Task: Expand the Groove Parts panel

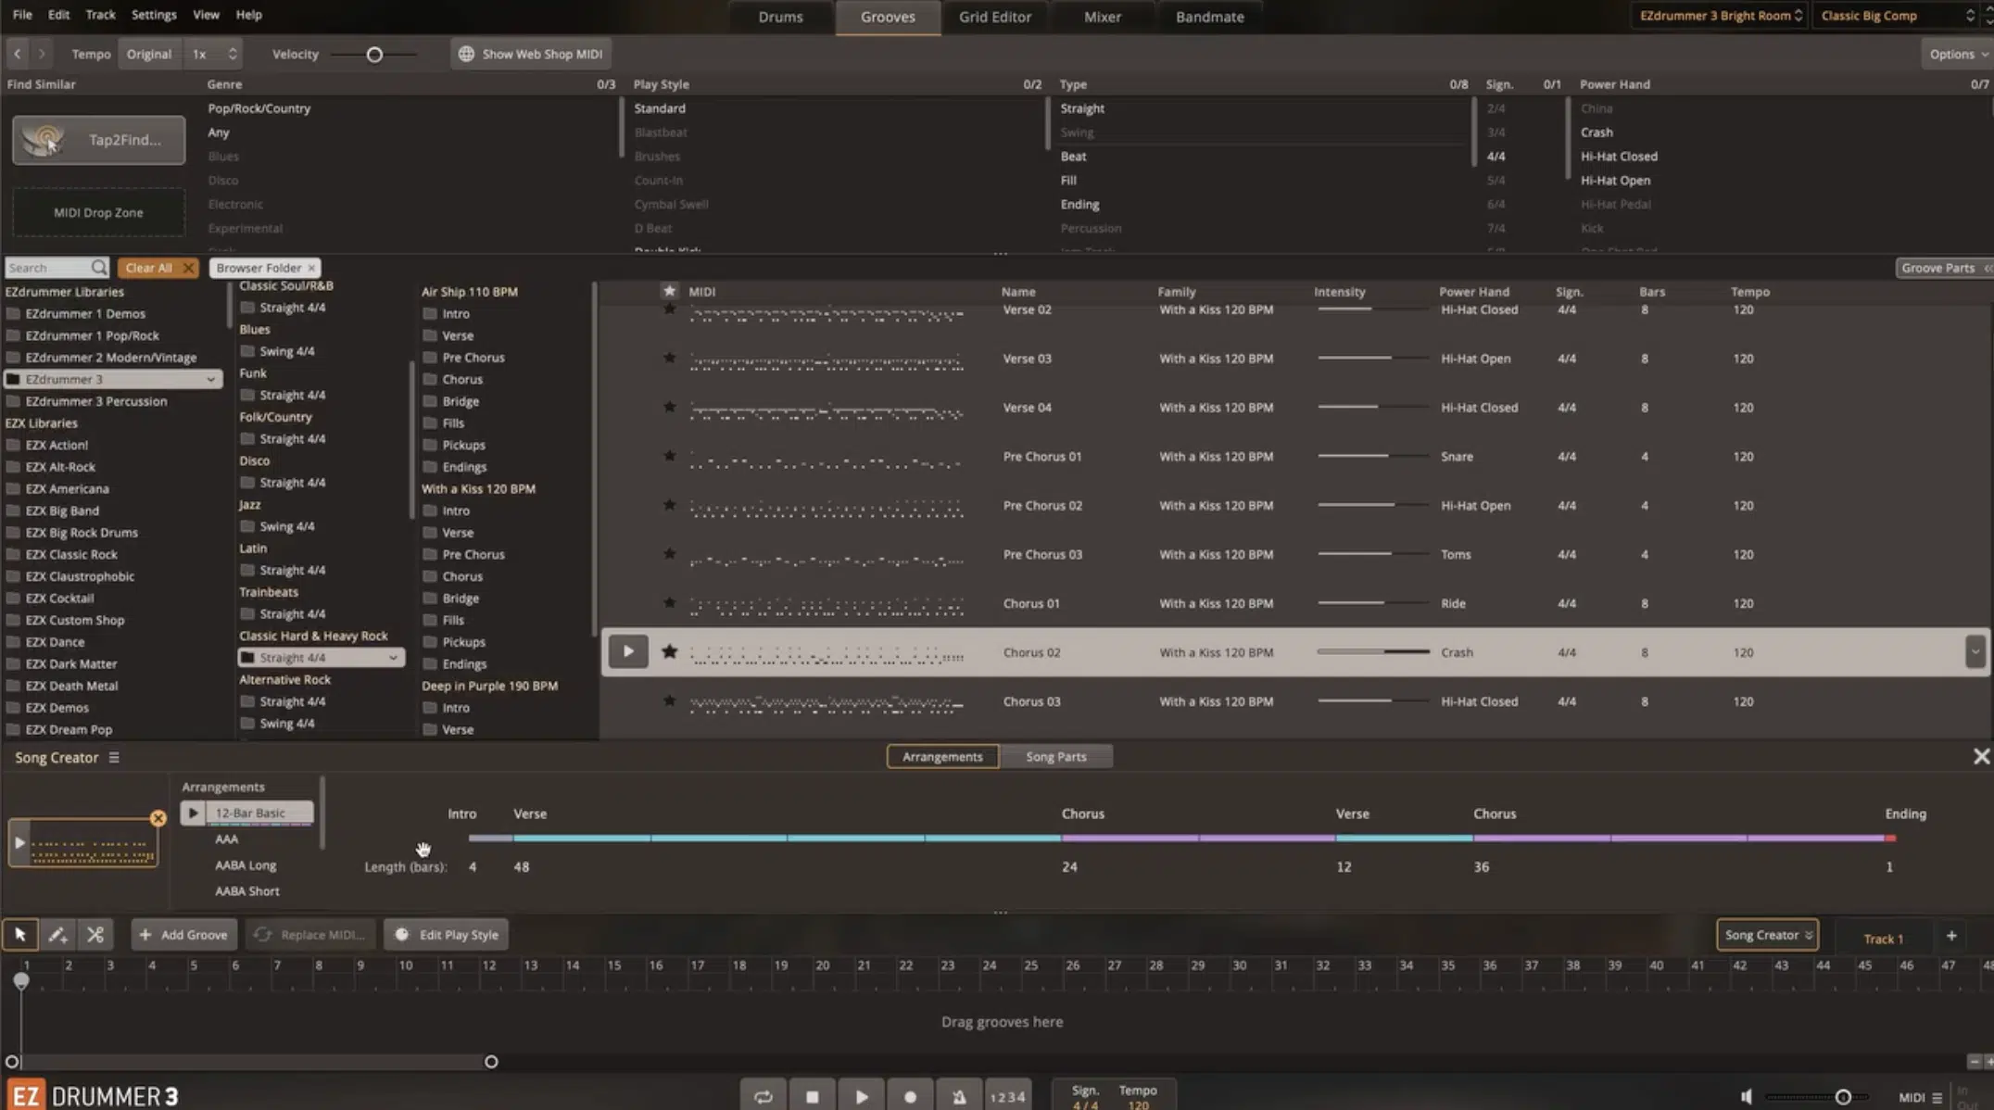Action: coord(1944,268)
